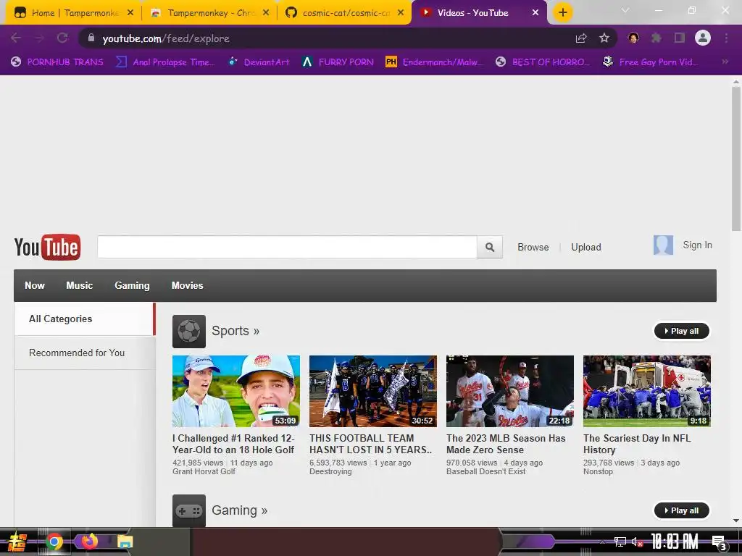Open the Sports category soccer ball icon
The image size is (742, 556).
pos(189,332)
